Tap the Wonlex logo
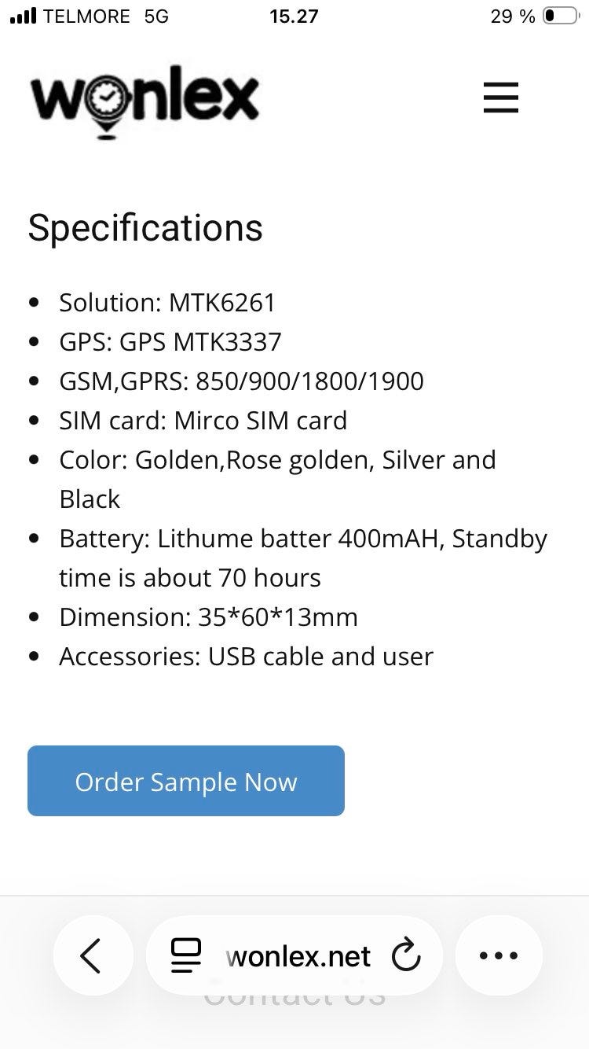Image resolution: width=589 pixels, height=1049 pixels. [145, 99]
